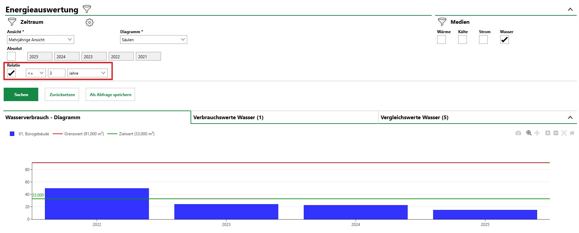Reset chart axes with home icon
579x233 pixels.
572,133
